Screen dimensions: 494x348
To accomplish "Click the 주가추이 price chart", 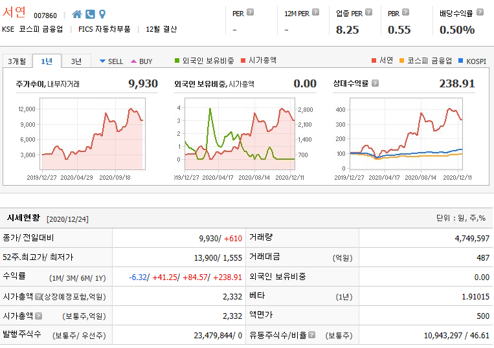I will point(93,134).
